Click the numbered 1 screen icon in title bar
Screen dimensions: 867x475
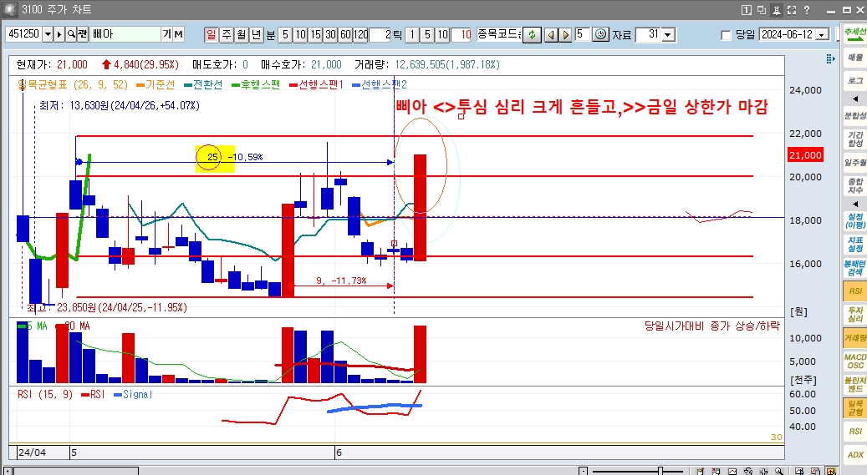pos(746,10)
